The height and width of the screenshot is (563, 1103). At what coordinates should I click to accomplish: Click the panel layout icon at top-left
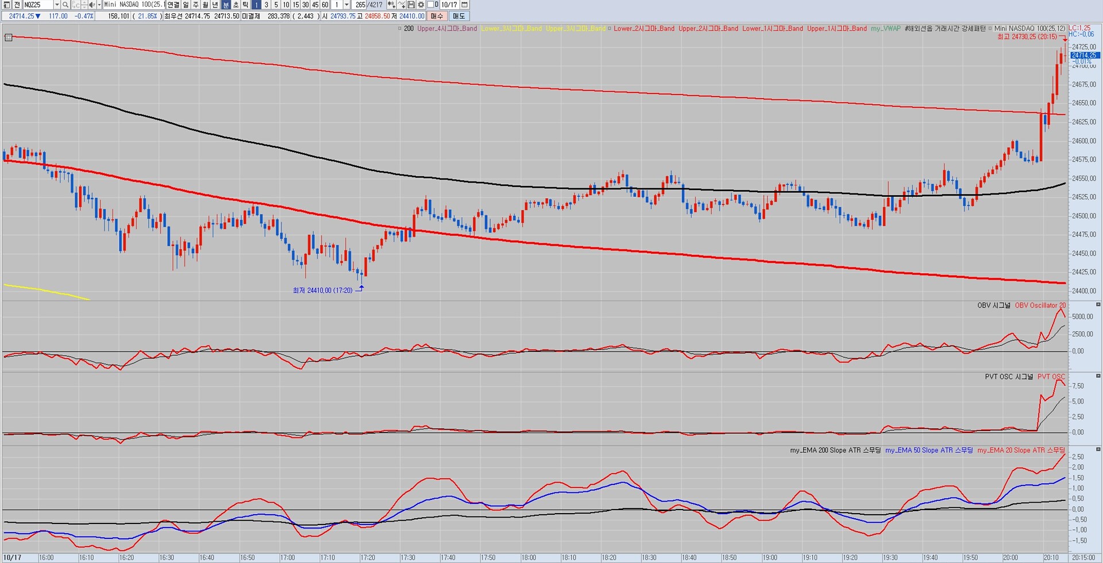pos(7,5)
